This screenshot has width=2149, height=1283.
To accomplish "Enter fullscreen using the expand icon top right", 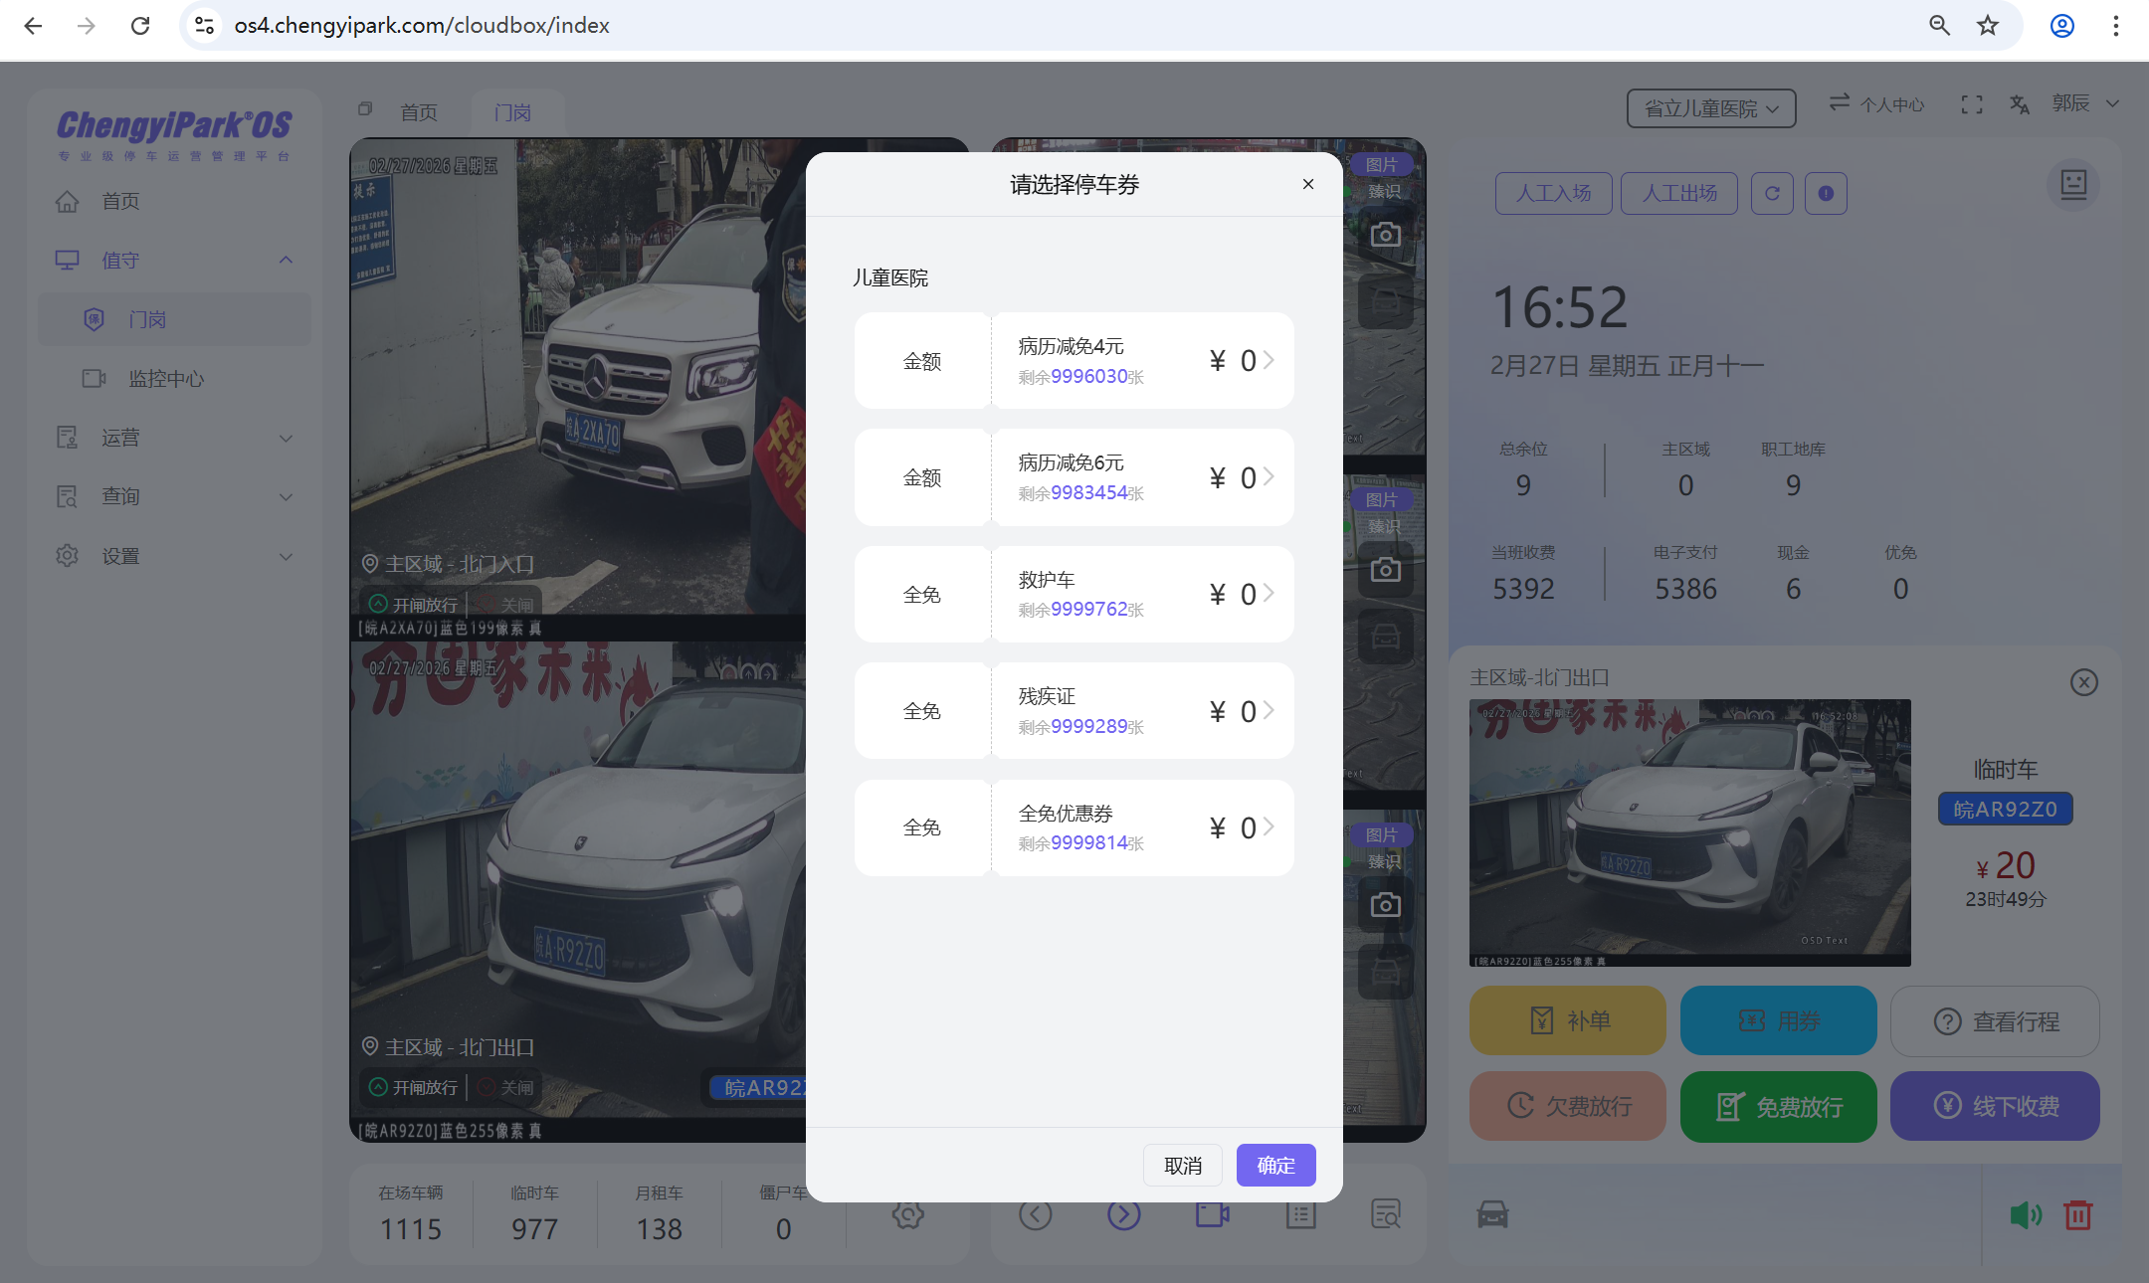I will coord(1972,103).
